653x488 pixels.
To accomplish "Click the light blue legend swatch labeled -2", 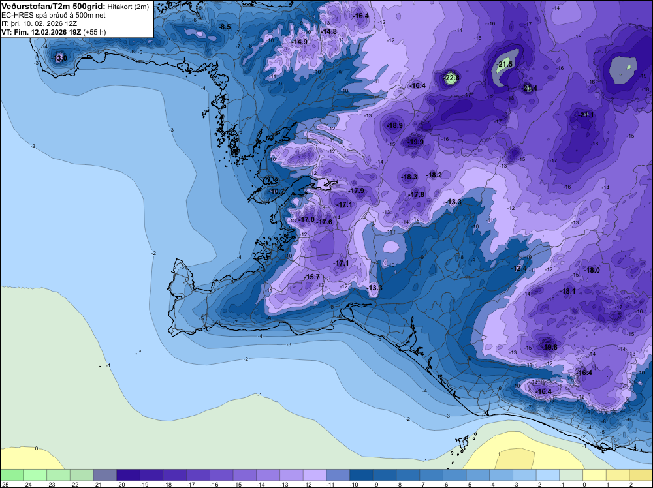I will pyautogui.click(x=548, y=475).
